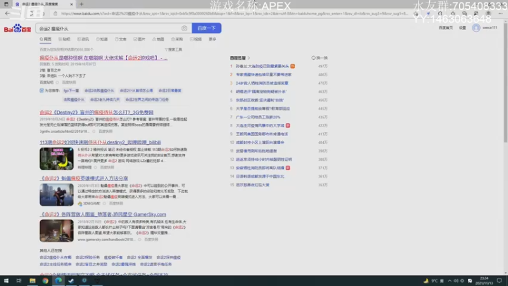Image resolution: width=508 pixels, height=286 pixels.
Task: Click the site lock icon in address bar
Action: 55,13
